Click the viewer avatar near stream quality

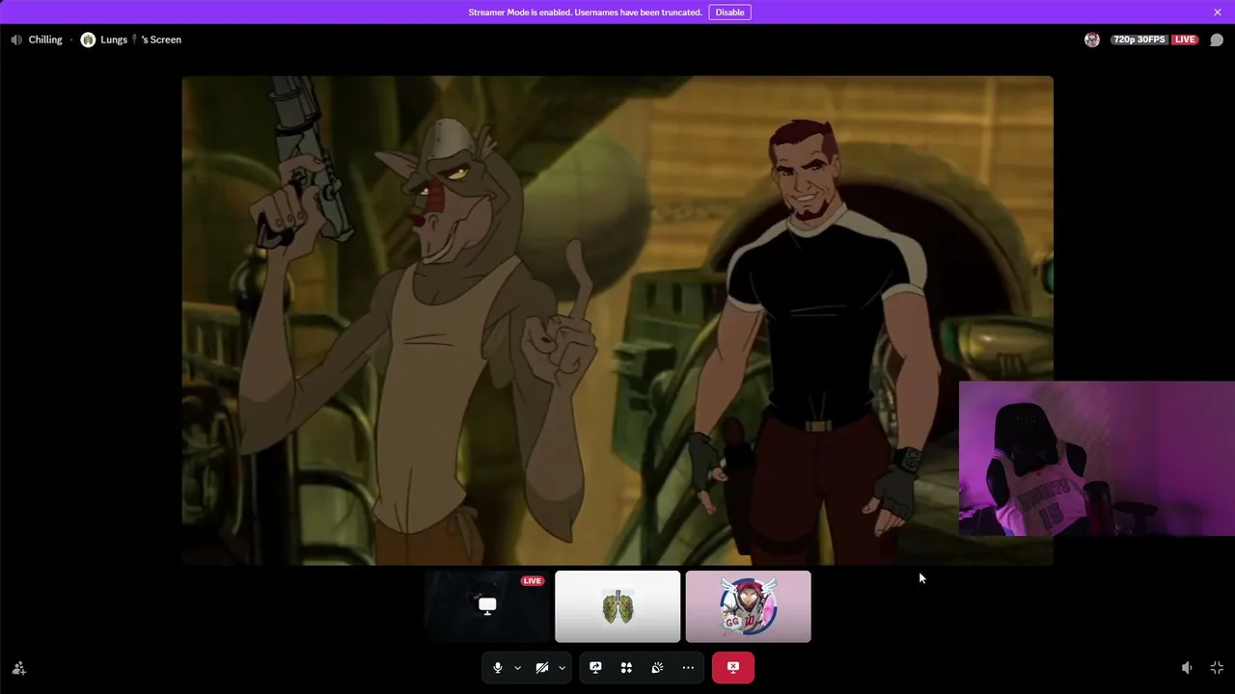[x=1092, y=40]
